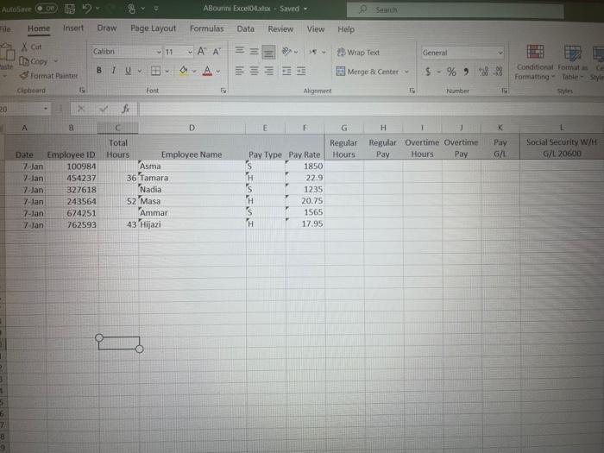The height and width of the screenshot is (453, 604).
Task: Click the Cut button
Action: coord(31,47)
